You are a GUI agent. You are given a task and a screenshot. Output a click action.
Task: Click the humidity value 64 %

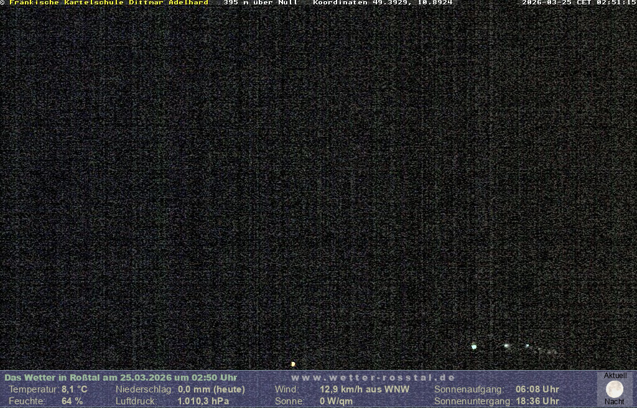[72, 401]
